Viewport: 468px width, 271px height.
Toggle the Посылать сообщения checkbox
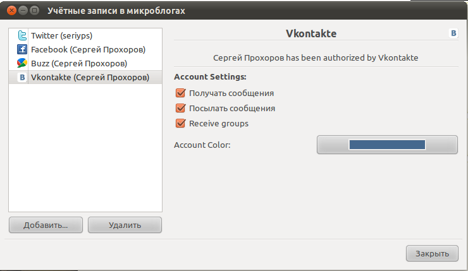(x=181, y=108)
